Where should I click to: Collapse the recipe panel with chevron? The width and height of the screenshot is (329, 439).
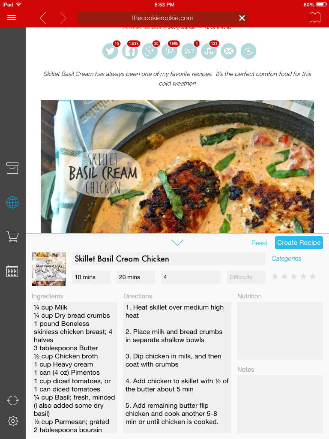coord(177,243)
